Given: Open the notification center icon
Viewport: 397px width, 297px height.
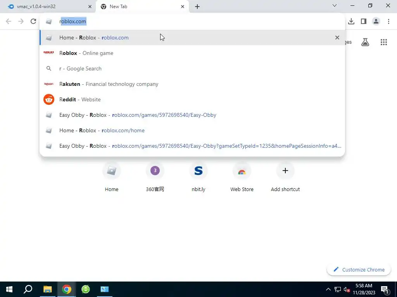Looking at the screenshot, I should (385, 289).
